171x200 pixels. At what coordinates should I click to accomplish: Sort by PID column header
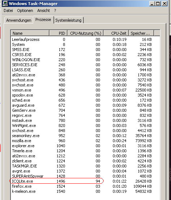[58, 33]
